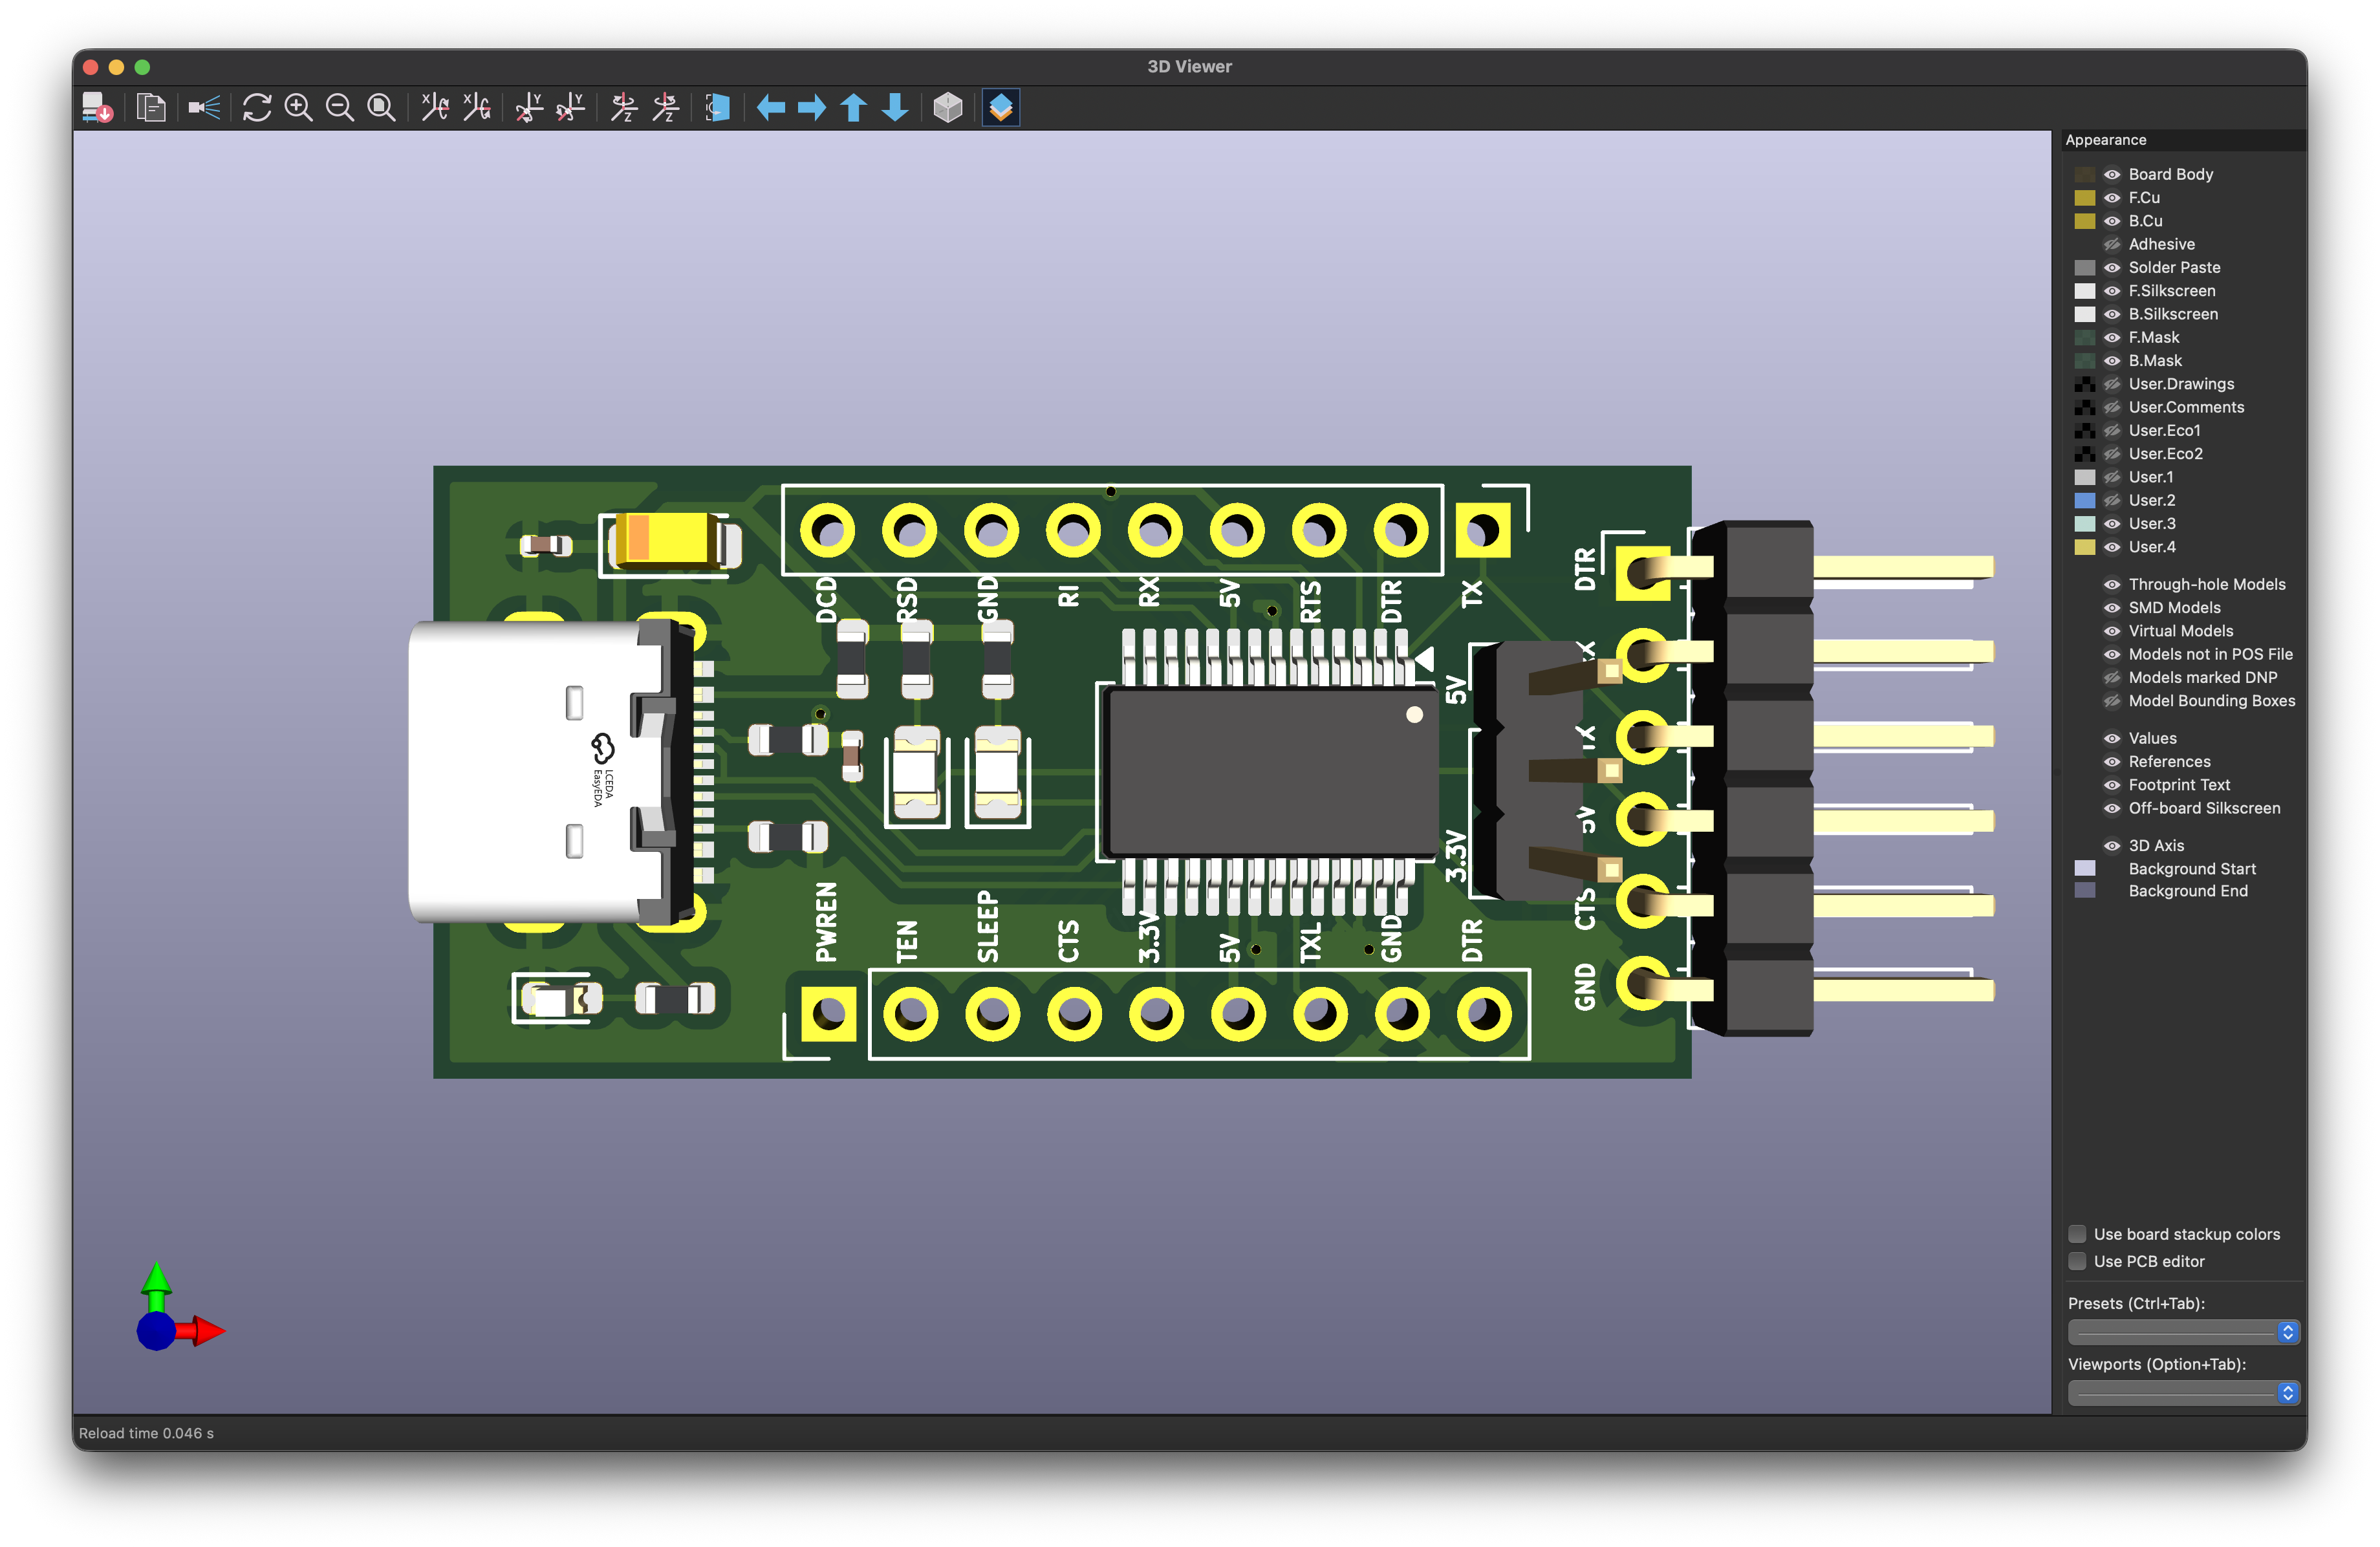Pan the board left with the blue left arrow

click(771, 107)
